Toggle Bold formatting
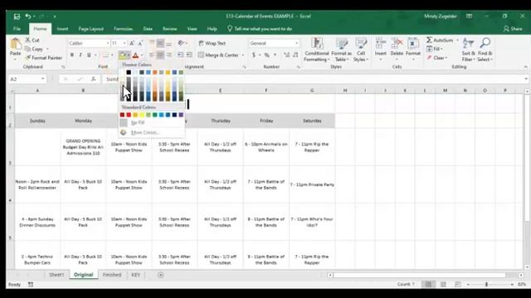 72,55
